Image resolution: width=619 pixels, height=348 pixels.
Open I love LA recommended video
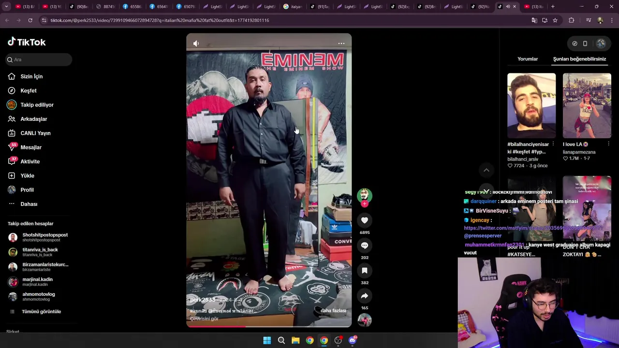tap(587, 105)
